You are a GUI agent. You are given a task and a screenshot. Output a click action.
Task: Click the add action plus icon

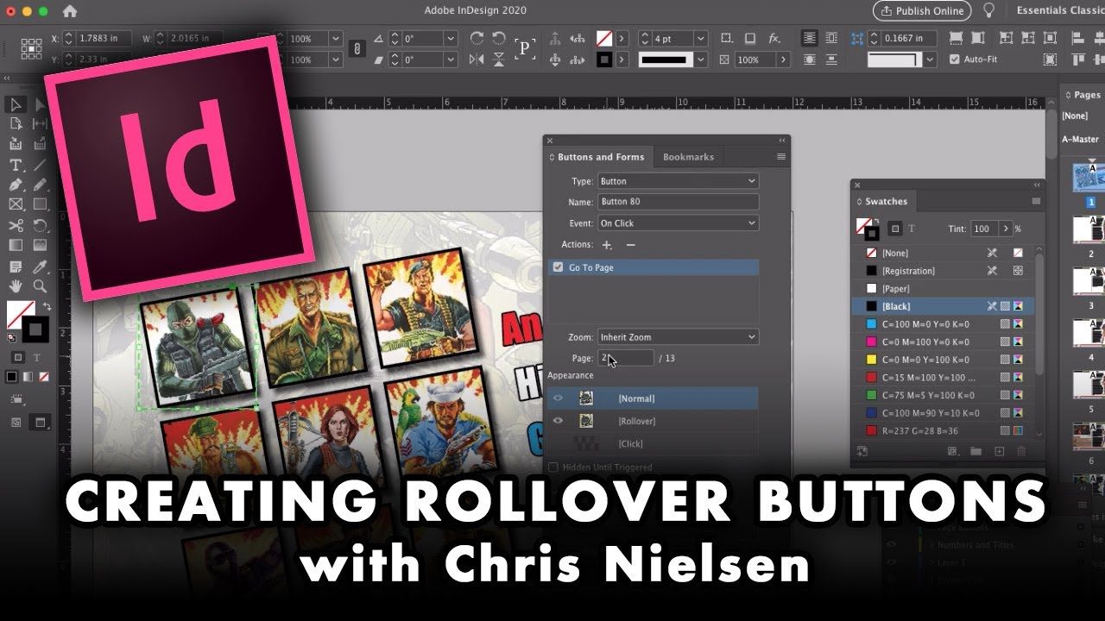pyautogui.click(x=607, y=245)
